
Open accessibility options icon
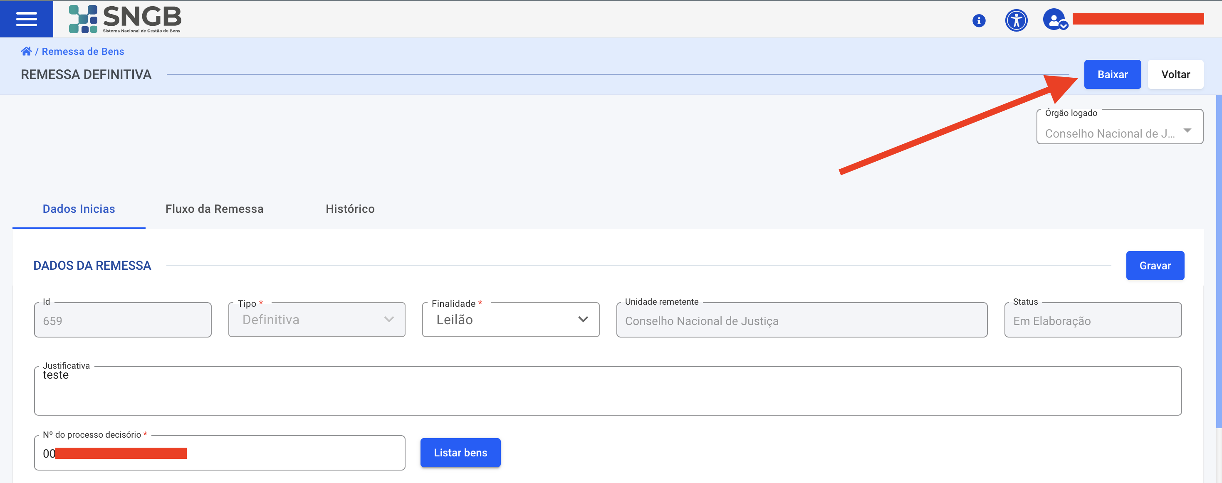tap(1016, 20)
